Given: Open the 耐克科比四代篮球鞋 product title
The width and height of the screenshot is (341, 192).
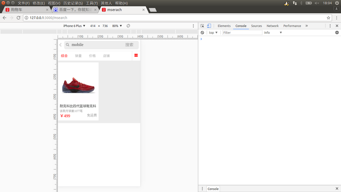Looking at the screenshot, I should point(78,106).
